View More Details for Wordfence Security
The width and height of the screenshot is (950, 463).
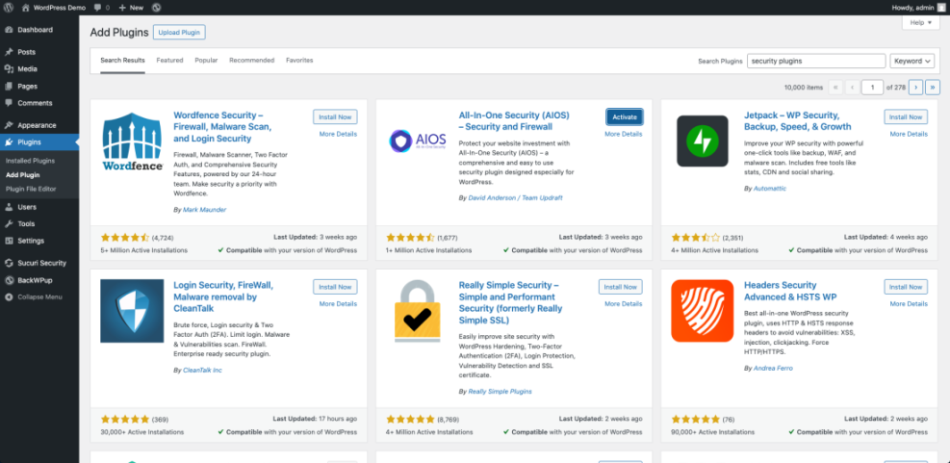(338, 134)
